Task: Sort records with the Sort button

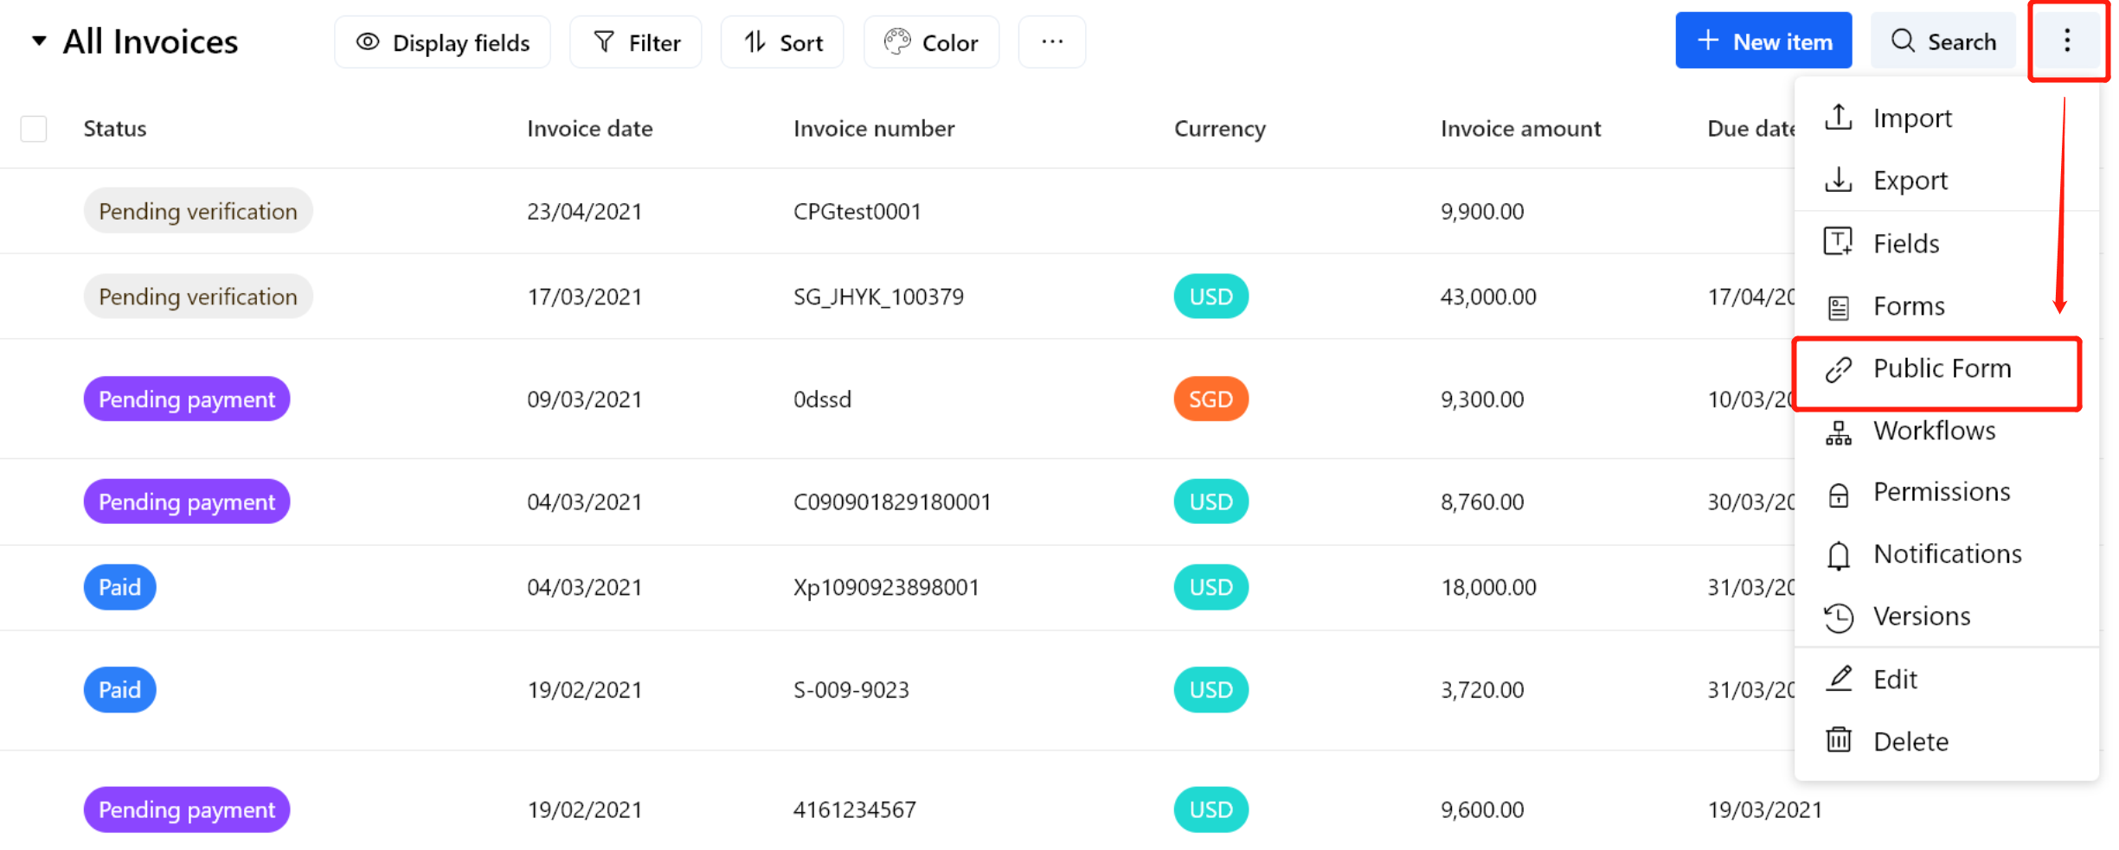Action: 782,42
